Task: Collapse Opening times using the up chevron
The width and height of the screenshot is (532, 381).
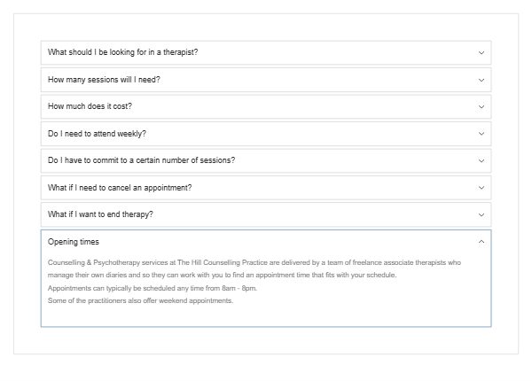Action: pyautogui.click(x=481, y=242)
